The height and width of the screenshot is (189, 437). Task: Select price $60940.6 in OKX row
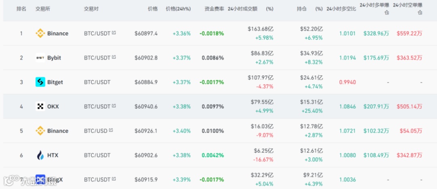tap(146, 106)
